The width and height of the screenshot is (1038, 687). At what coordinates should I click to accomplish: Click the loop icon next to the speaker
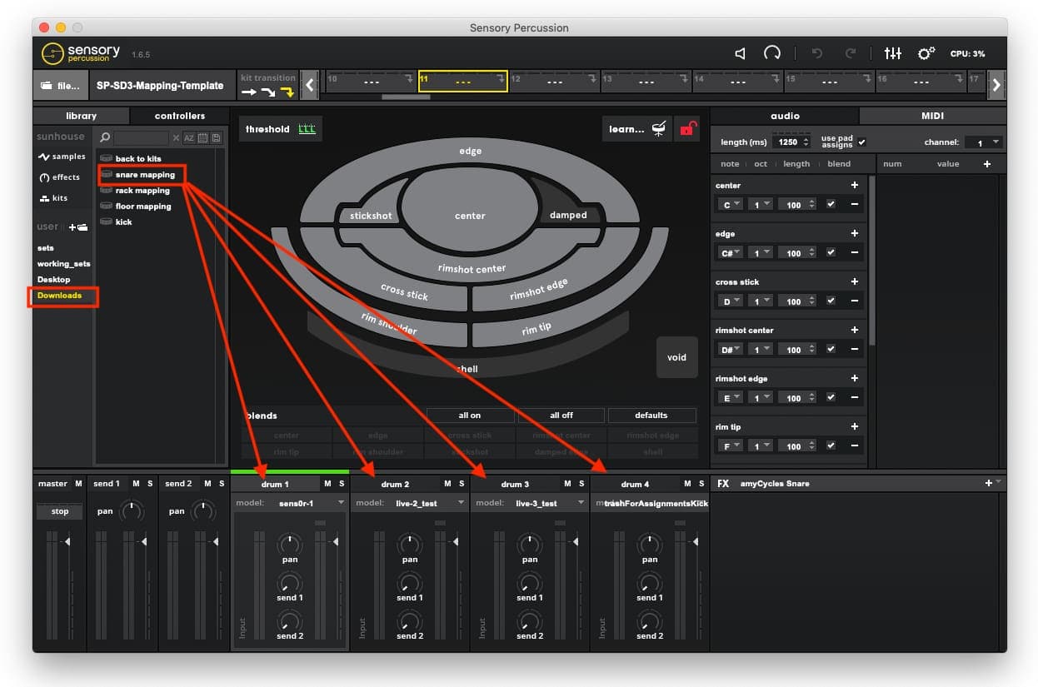coord(772,52)
